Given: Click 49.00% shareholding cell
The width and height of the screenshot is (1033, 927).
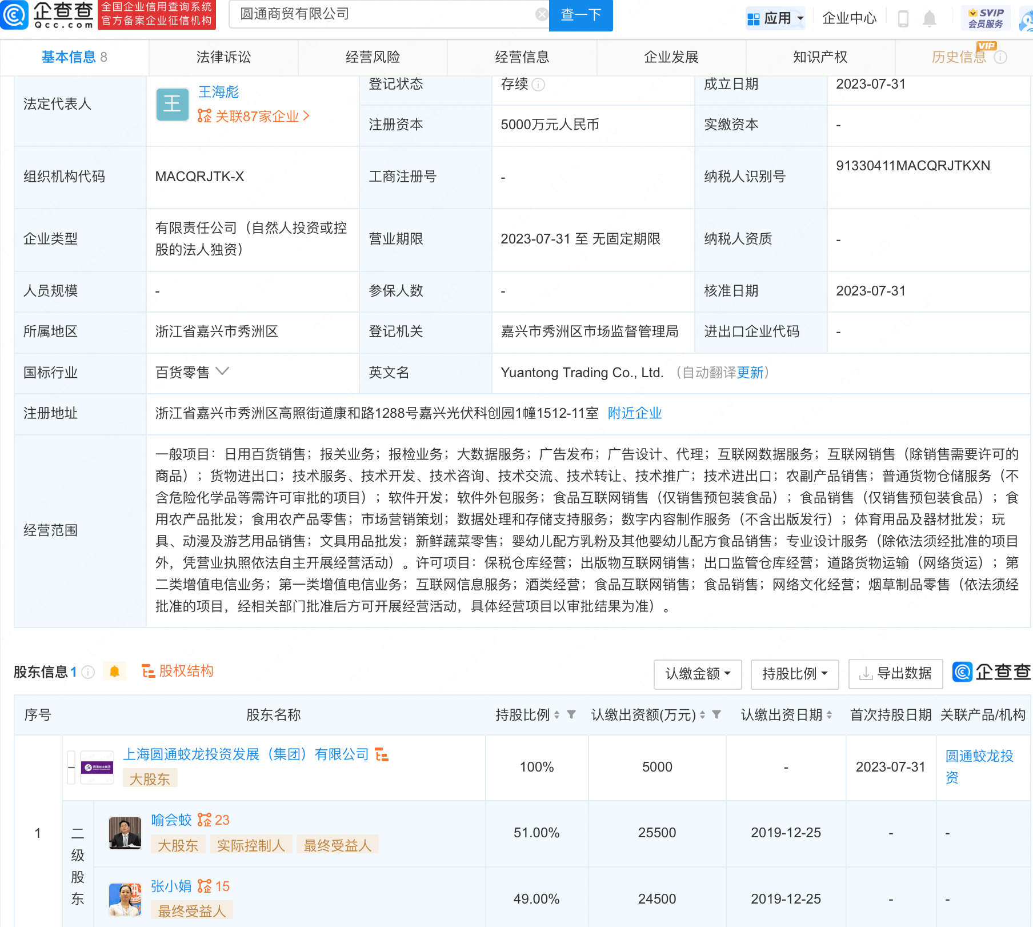Looking at the screenshot, I should pyautogui.click(x=536, y=899).
